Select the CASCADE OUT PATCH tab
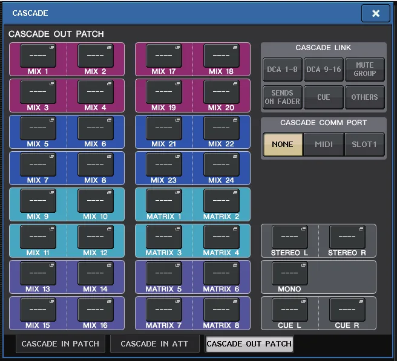 click(x=249, y=344)
